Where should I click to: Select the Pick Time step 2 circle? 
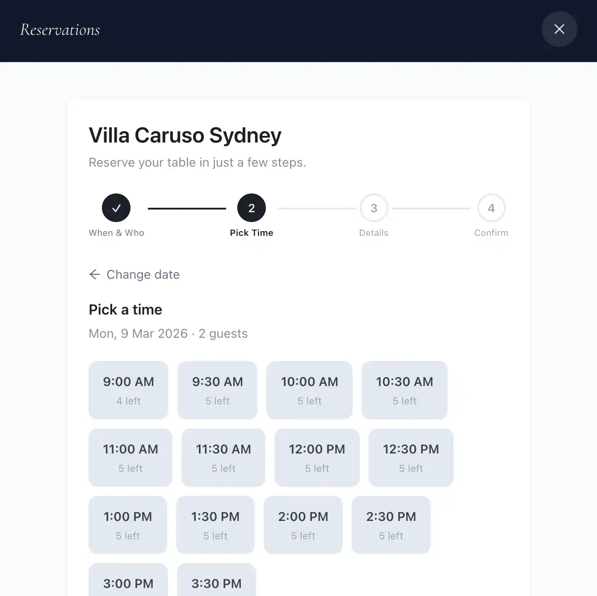(x=252, y=208)
